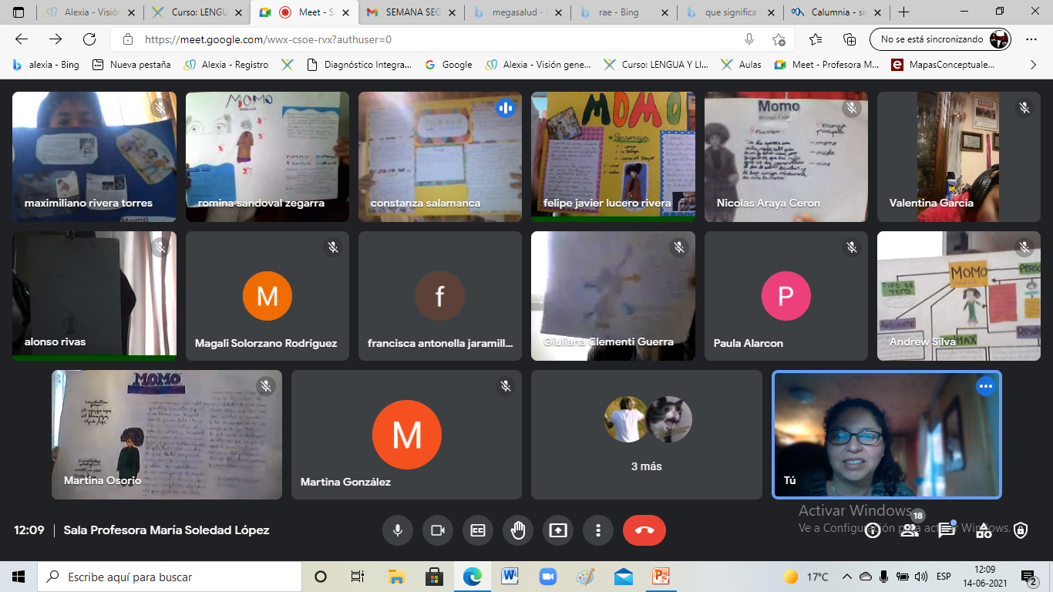1053x592 pixels.
Task: Open host controls lock icon
Action: click(x=1020, y=530)
